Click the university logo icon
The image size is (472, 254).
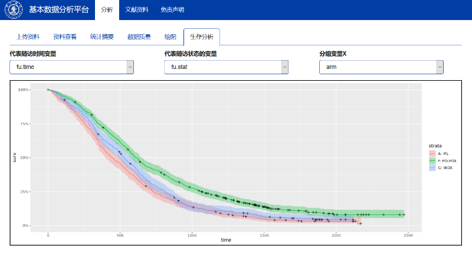coord(14,10)
